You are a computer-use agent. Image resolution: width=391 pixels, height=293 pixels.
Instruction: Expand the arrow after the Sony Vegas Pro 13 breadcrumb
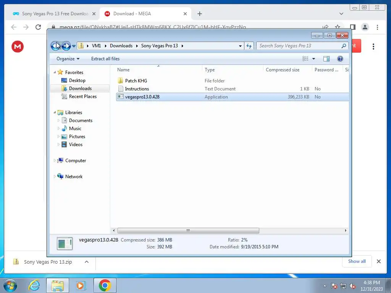(x=183, y=46)
